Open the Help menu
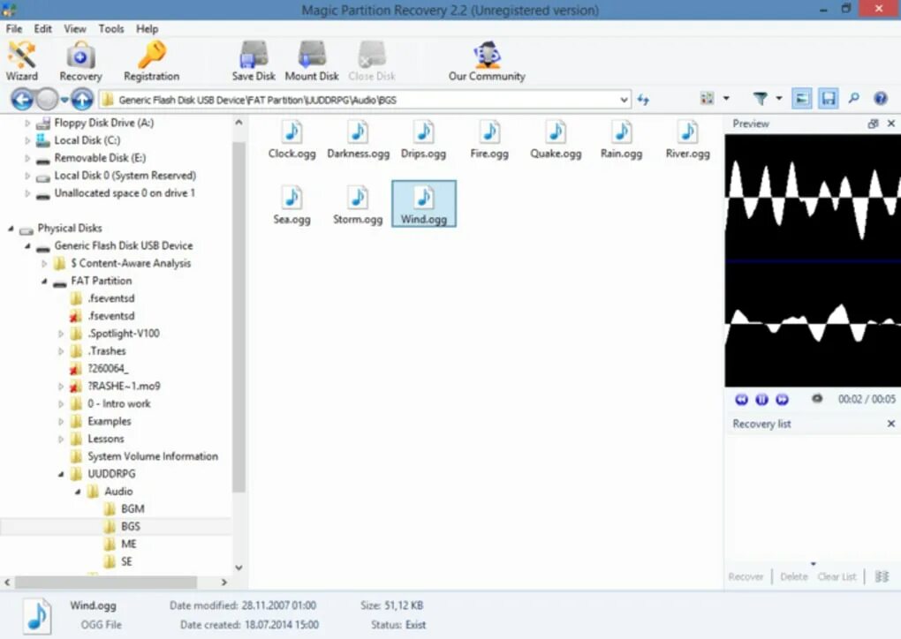The height and width of the screenshot is (639, 901). click(x=148, y=29)
